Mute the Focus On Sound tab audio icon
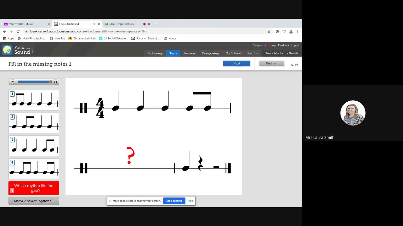Image resolution: width=403 pixels, height=226 pixels. (94, 24)
